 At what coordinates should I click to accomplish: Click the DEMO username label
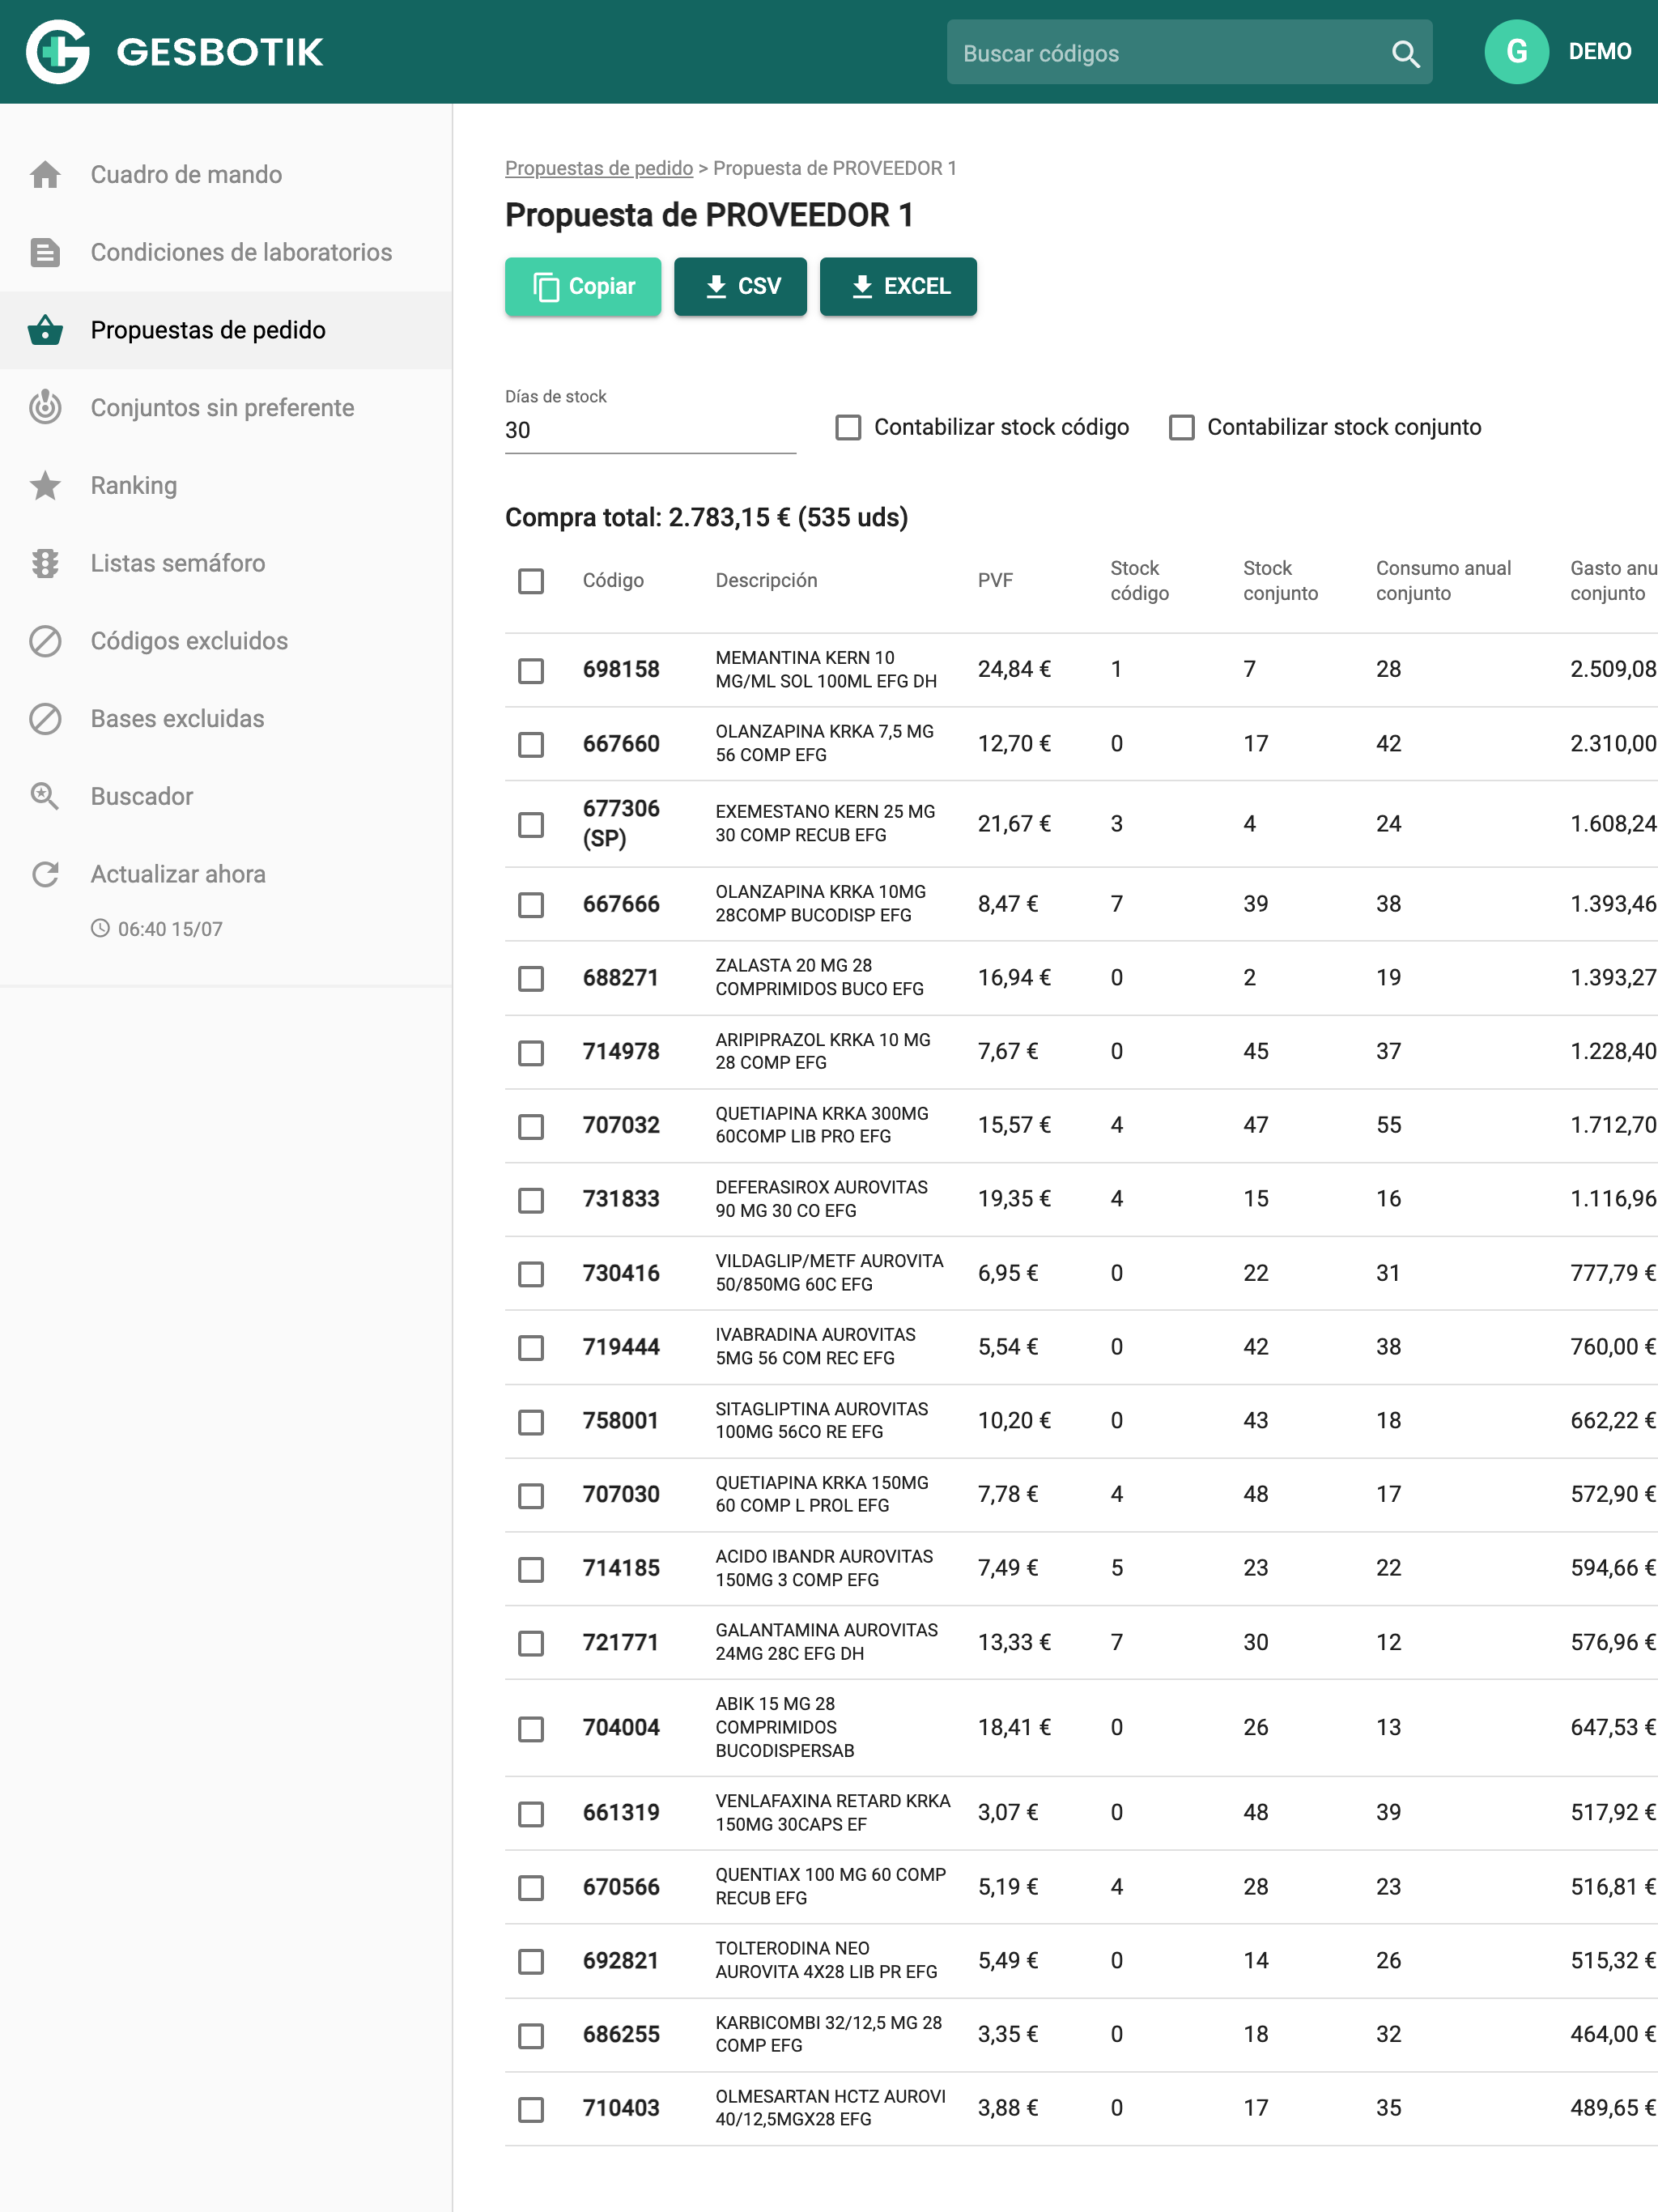tap(1599, 52)
